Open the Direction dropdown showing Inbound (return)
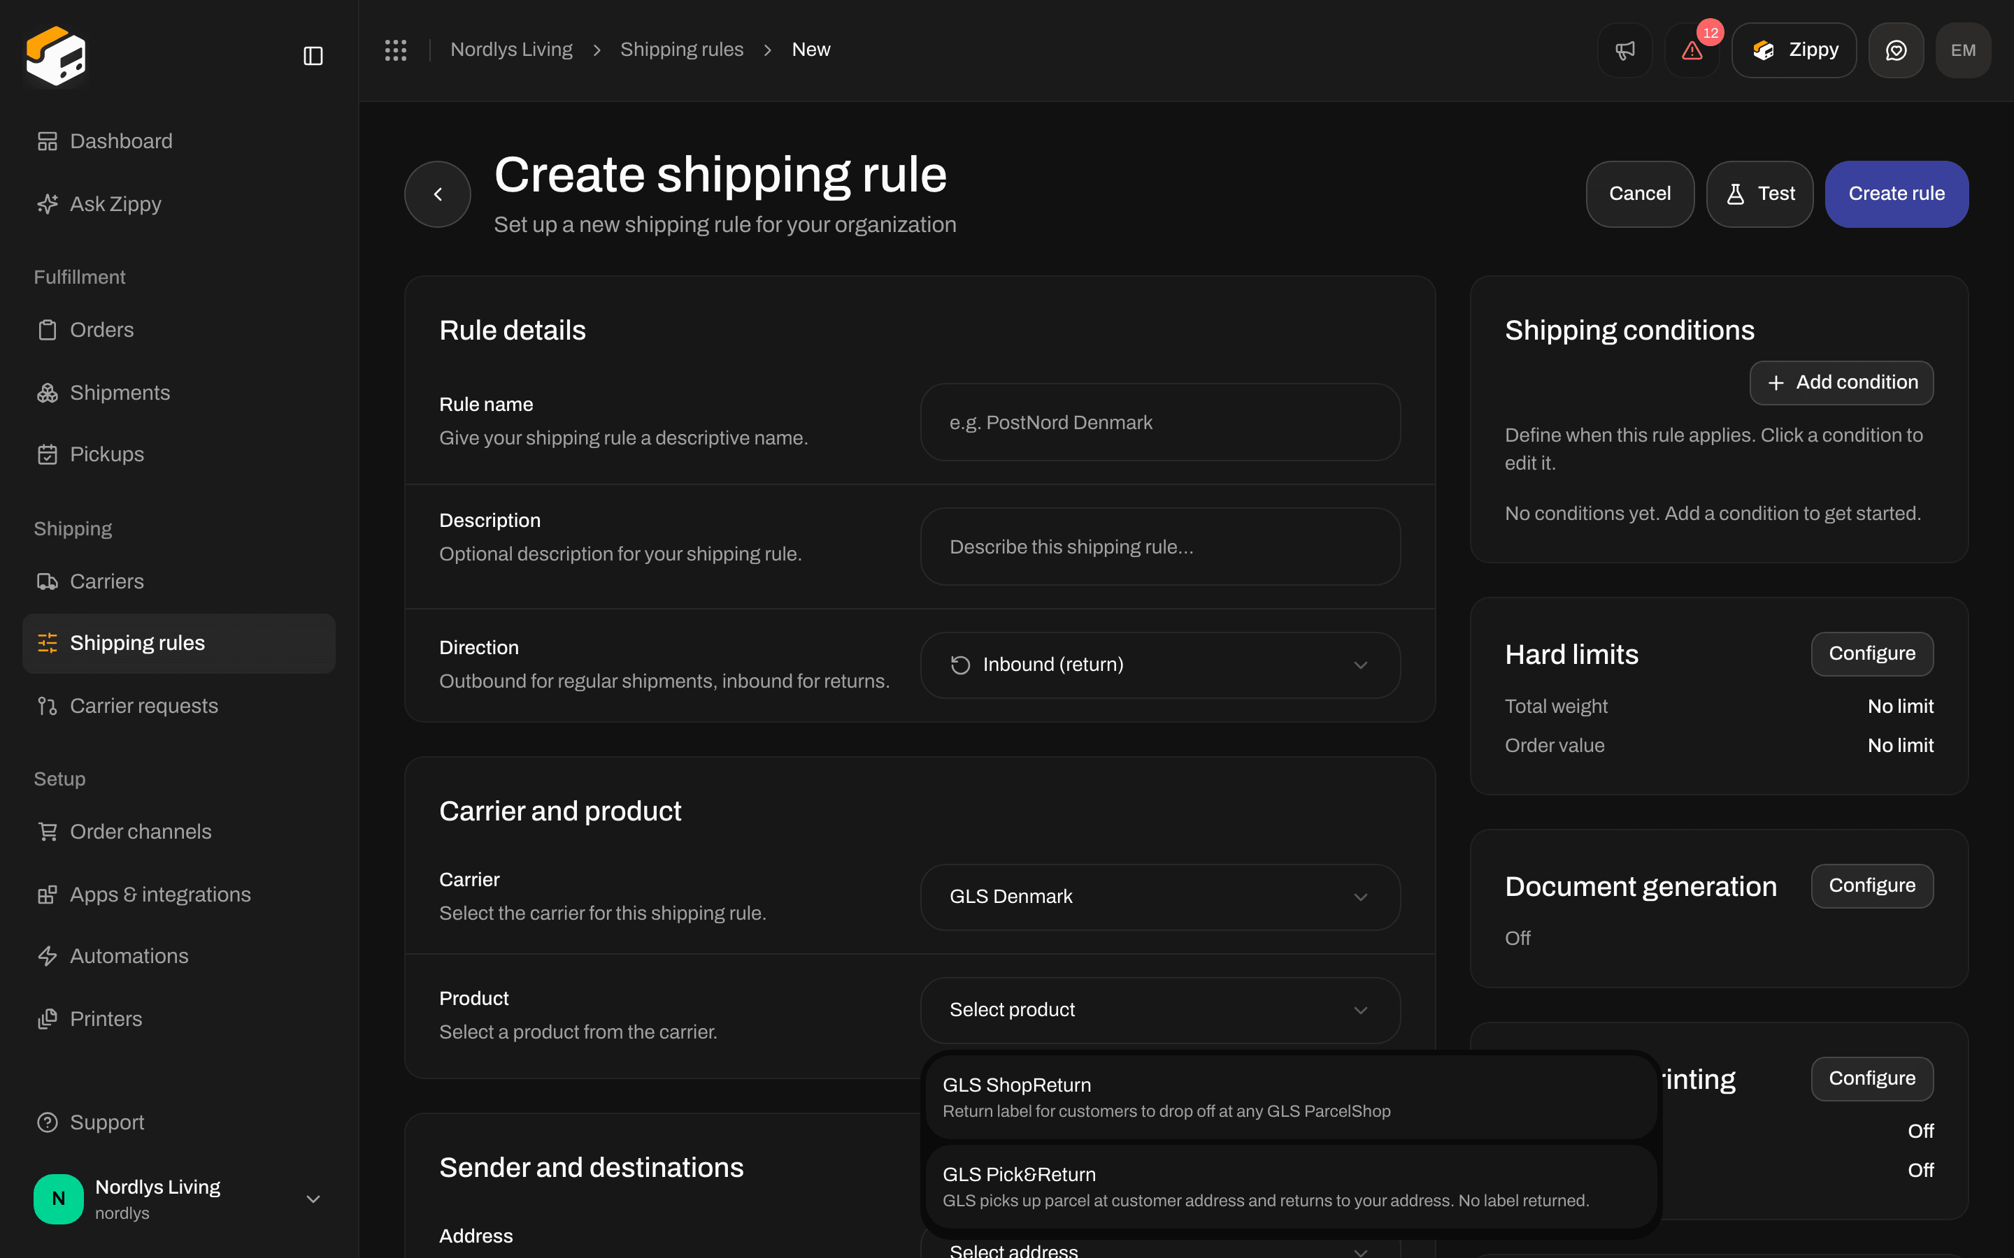This screenshot has height=1258, width=2014. pyautogui.click(x=1160, y=665)
